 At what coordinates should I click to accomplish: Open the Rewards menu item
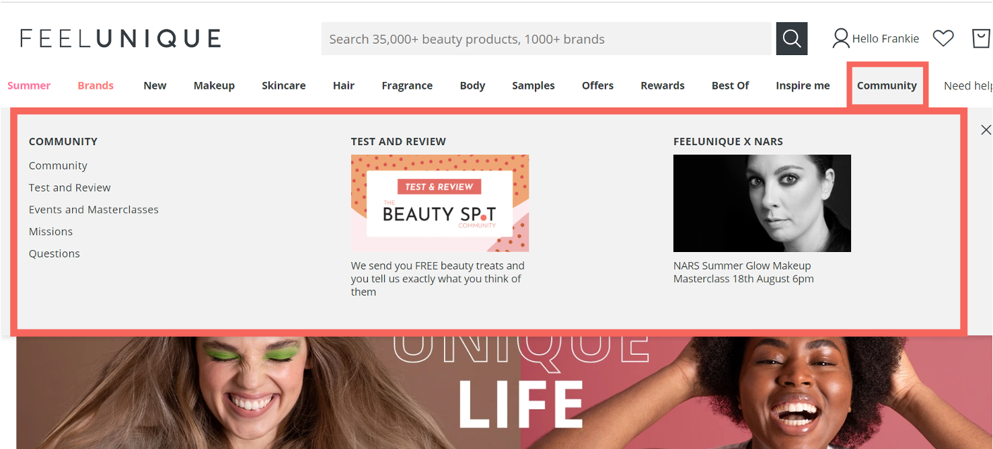click(x=662, y=85)
